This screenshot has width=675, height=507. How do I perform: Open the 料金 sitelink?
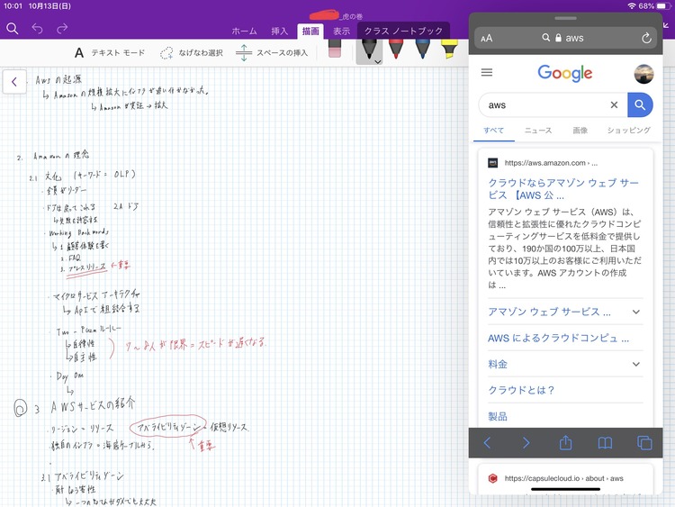[498, 364]
